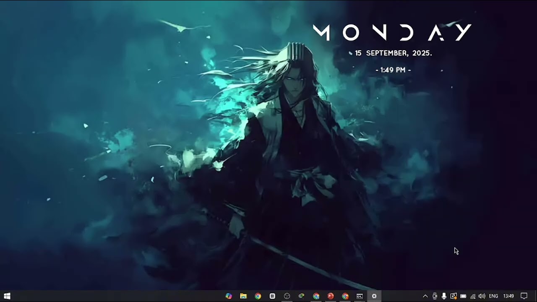Click the MONDAY desktop widget text

392,32
